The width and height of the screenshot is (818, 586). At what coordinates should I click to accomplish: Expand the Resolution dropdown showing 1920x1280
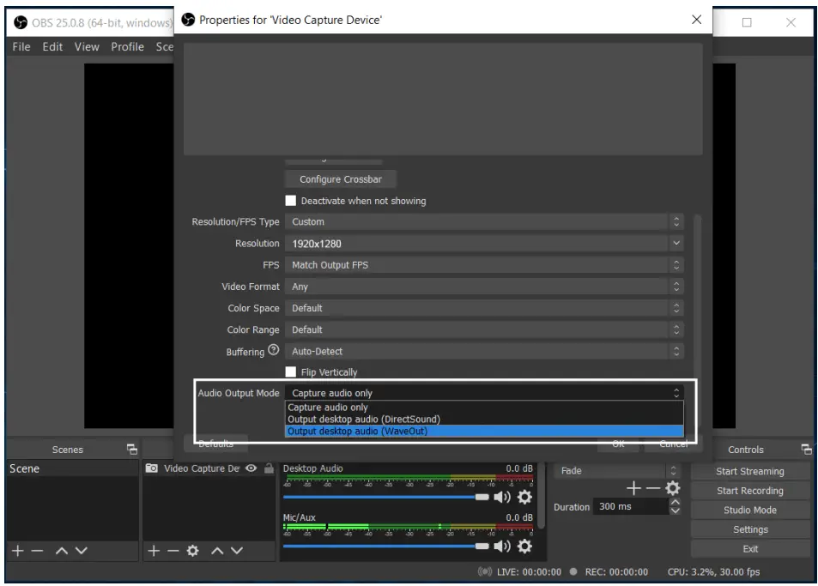tap(485, 243)
